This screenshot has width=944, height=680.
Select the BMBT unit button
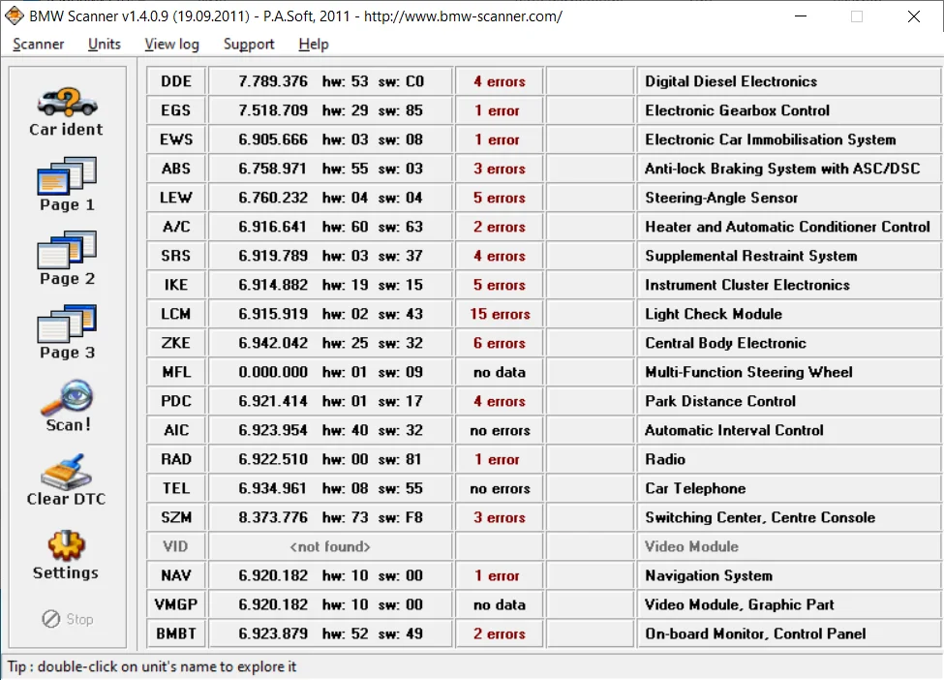pos(176,634)
